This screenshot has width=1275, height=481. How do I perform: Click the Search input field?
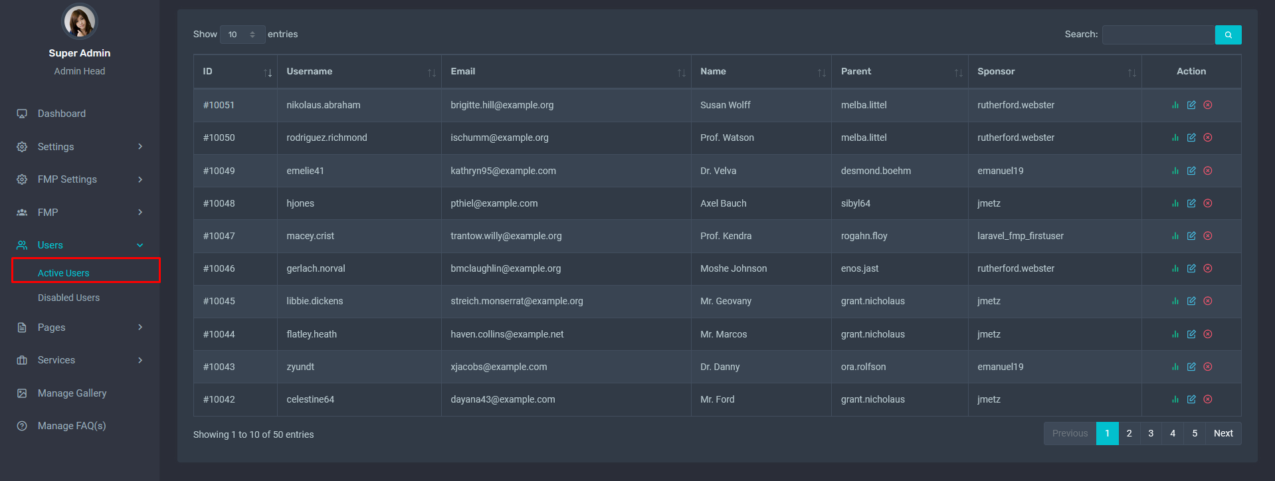point(1158,35)
